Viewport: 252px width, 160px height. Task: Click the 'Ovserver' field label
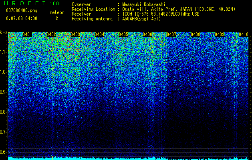pos(81,4)
